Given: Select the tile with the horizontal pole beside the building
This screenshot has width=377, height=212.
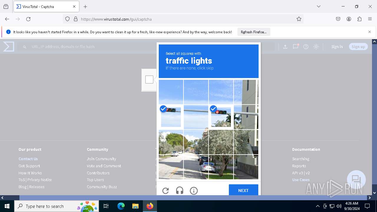Looking at the screenshot, I should [x=246, y=117].
